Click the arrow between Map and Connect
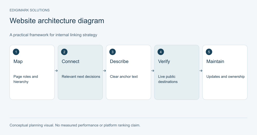The image size is (257, 135). point(56,71)
